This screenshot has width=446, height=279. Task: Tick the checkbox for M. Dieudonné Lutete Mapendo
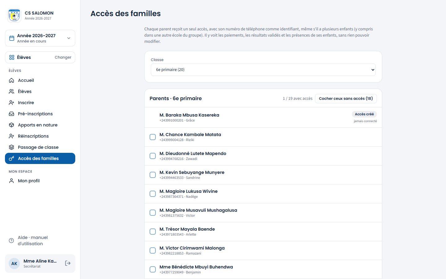point(153,156)
